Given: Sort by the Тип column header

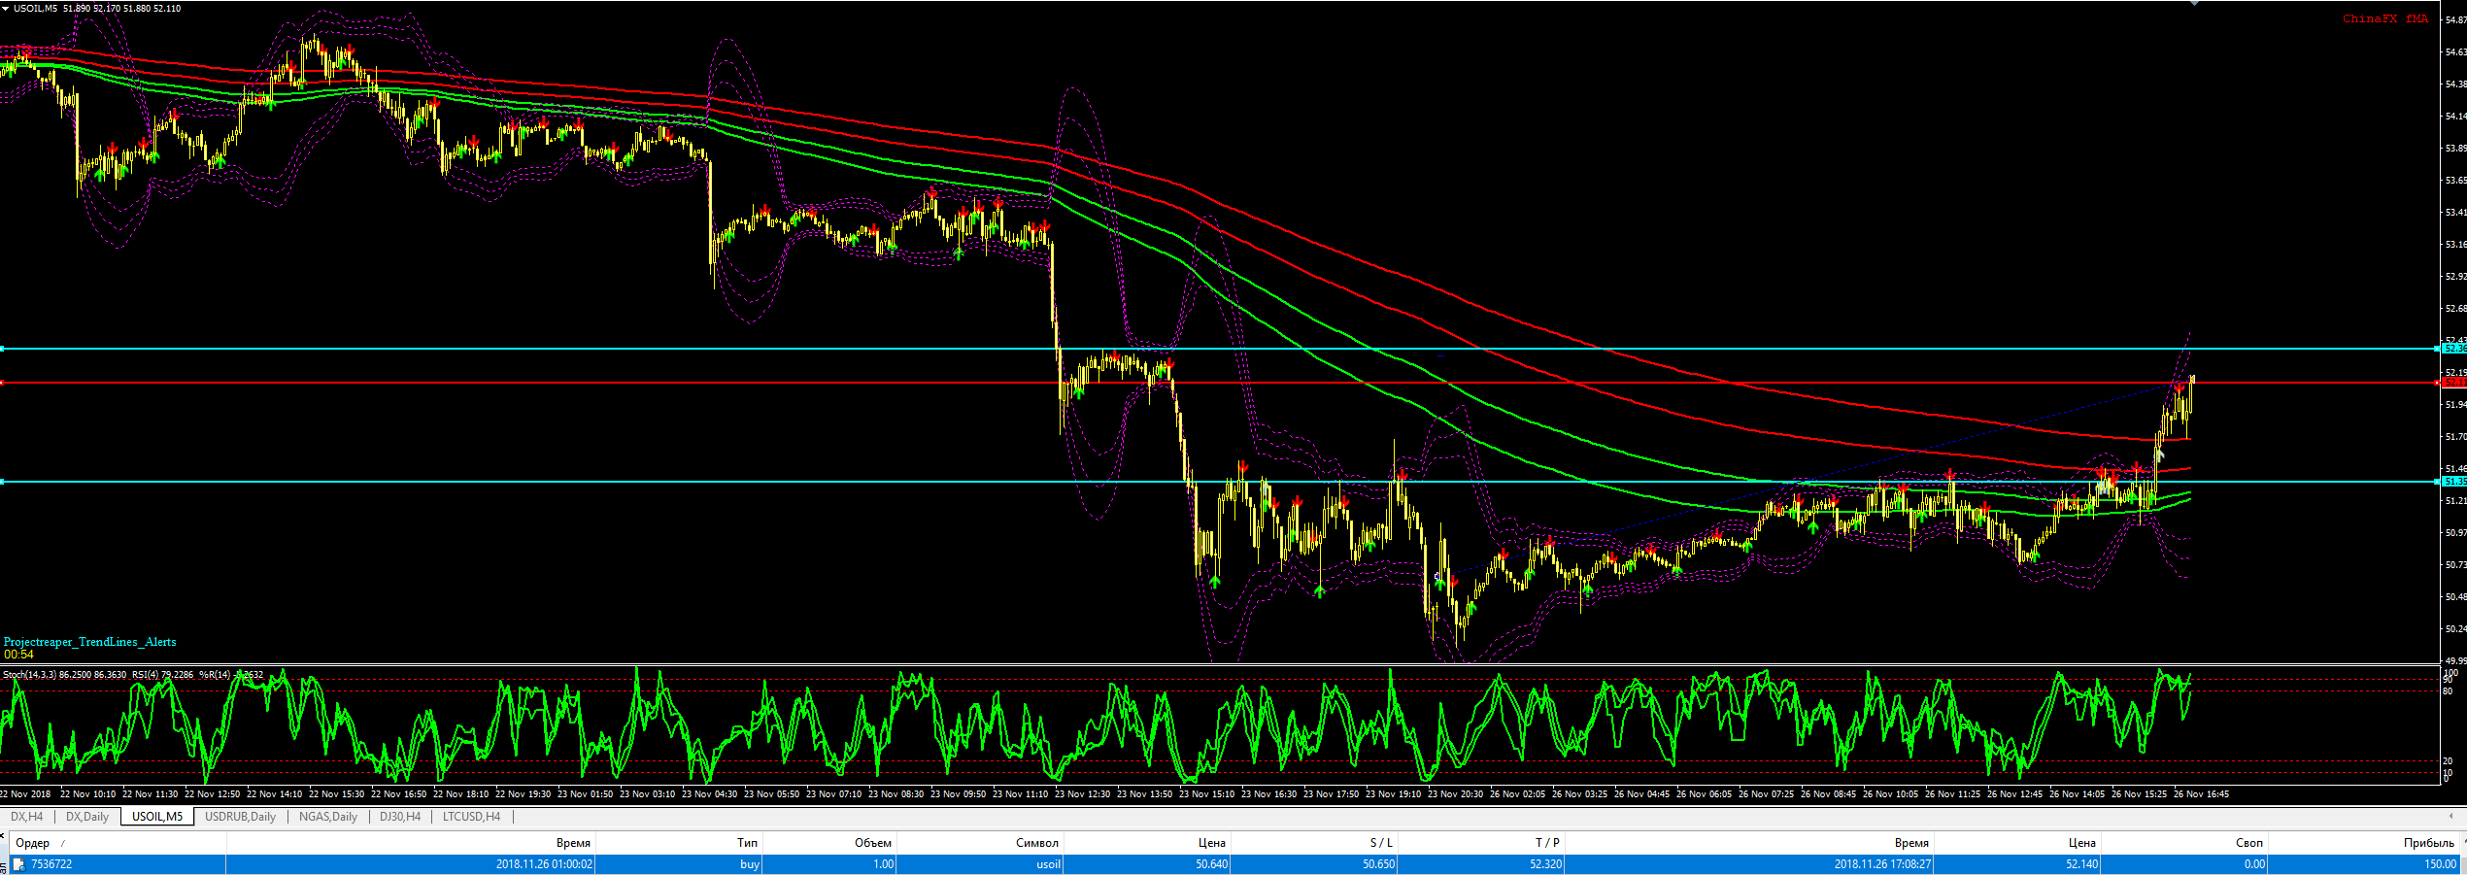Looking at the screenshot, I should pyautogui.click(x=679, y=843).
